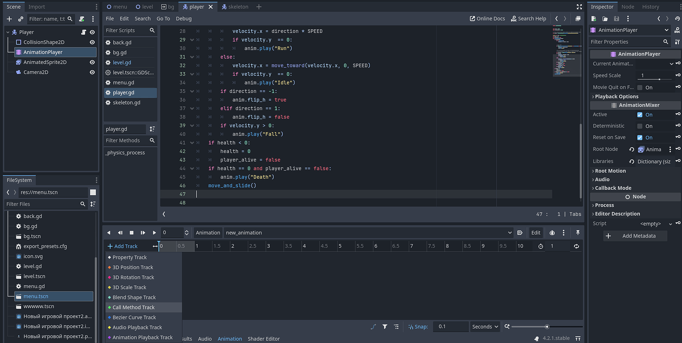Click the animation loop mode icon
This screenshot has width=682, height=343.
pos(577,246)
